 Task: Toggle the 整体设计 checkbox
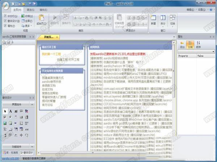pyautogui.click(x=5, y=21)
